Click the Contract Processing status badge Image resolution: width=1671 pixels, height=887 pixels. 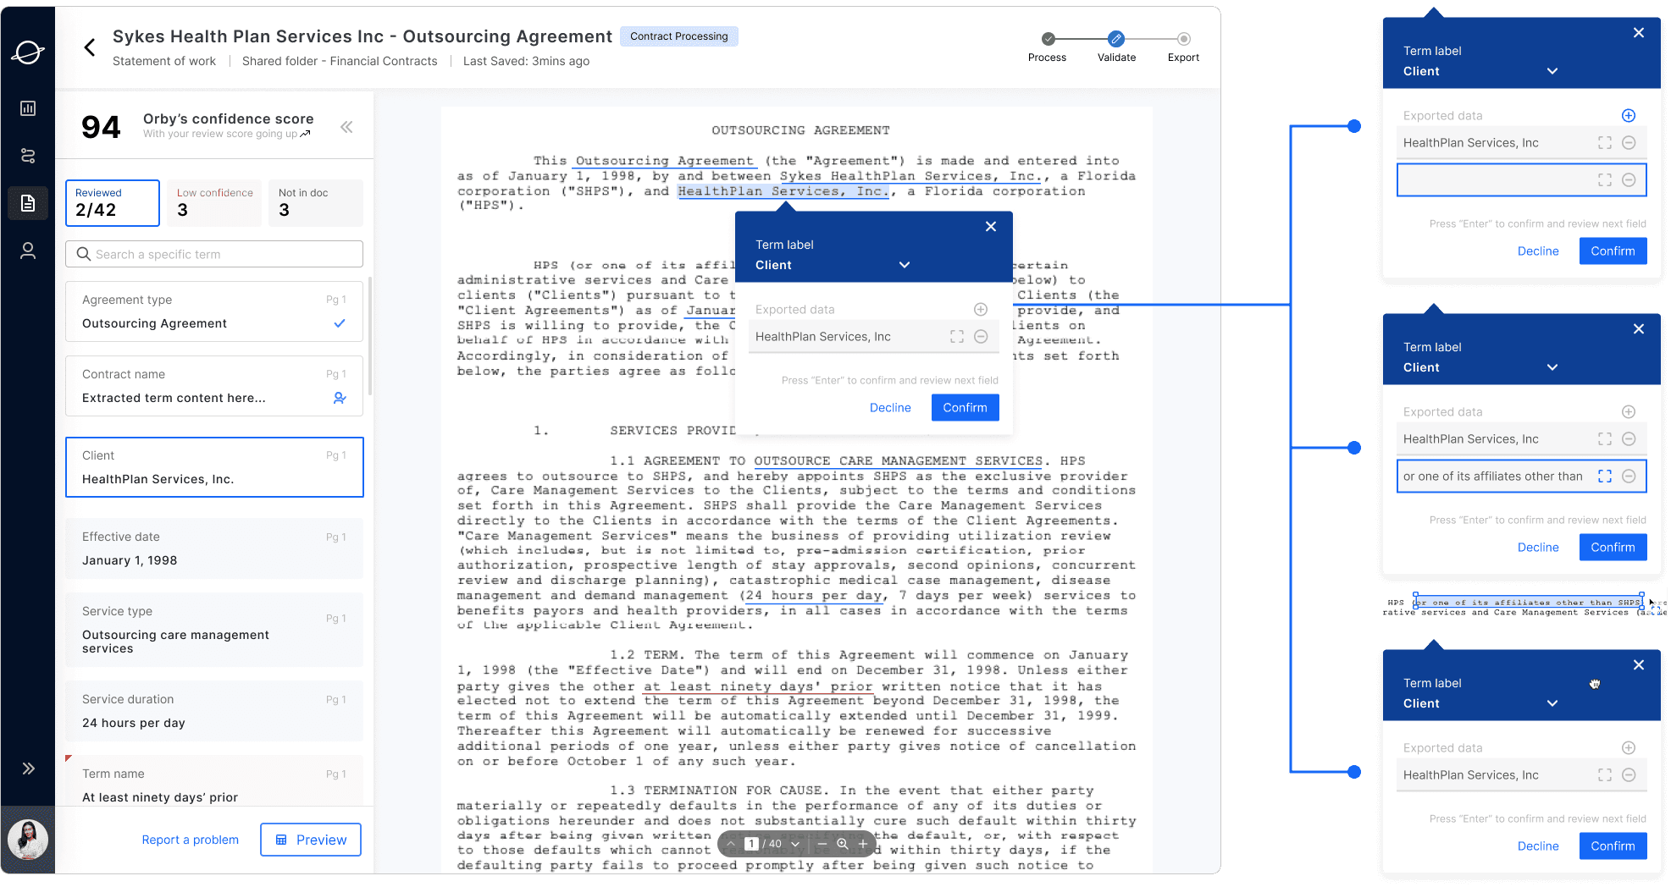tap(679, 36)
